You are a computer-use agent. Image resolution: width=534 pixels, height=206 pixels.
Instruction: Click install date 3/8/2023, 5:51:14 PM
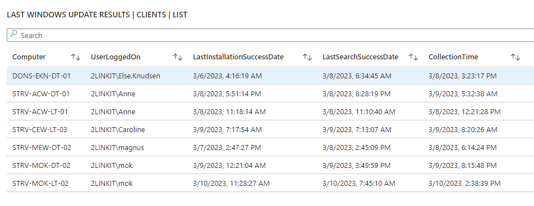[227, 94]
